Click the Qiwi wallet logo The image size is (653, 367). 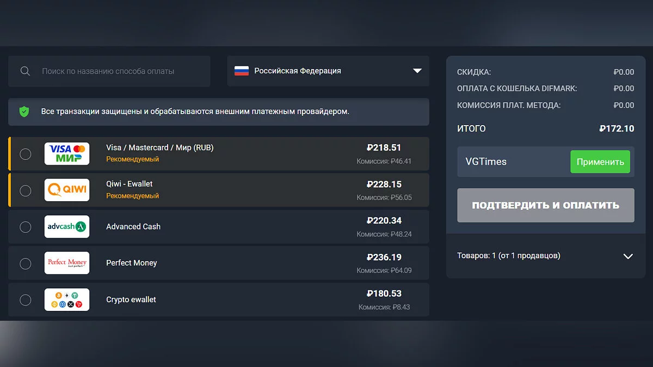[x=67, y=190]
